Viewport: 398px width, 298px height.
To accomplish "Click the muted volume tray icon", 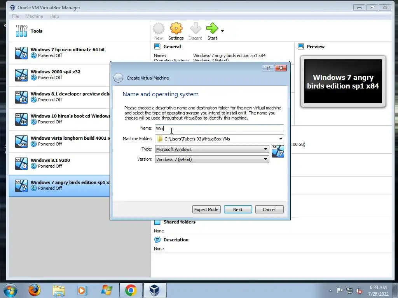I will point(359,291).
